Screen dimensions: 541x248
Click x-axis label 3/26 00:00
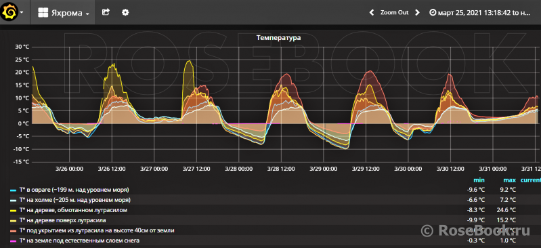(x=69, y=169)
